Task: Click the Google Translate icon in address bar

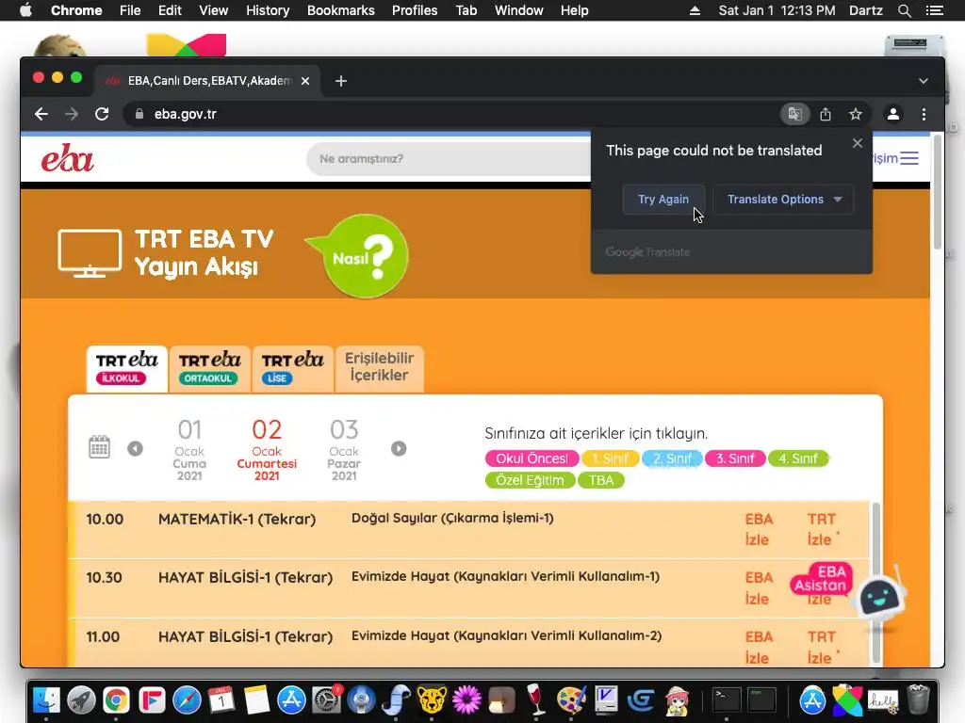Action: click(794, 114)
